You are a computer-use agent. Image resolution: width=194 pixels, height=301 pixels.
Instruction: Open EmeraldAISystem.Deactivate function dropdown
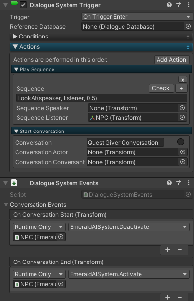(129, 227)
